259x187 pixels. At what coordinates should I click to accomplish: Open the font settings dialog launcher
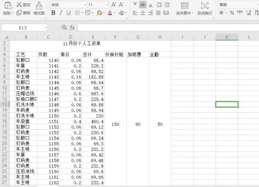[x=127, y=18]
